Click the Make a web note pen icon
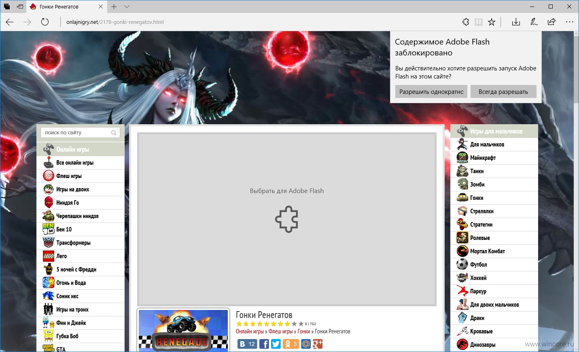Viewport: 579px width, 352px height. 534,22
